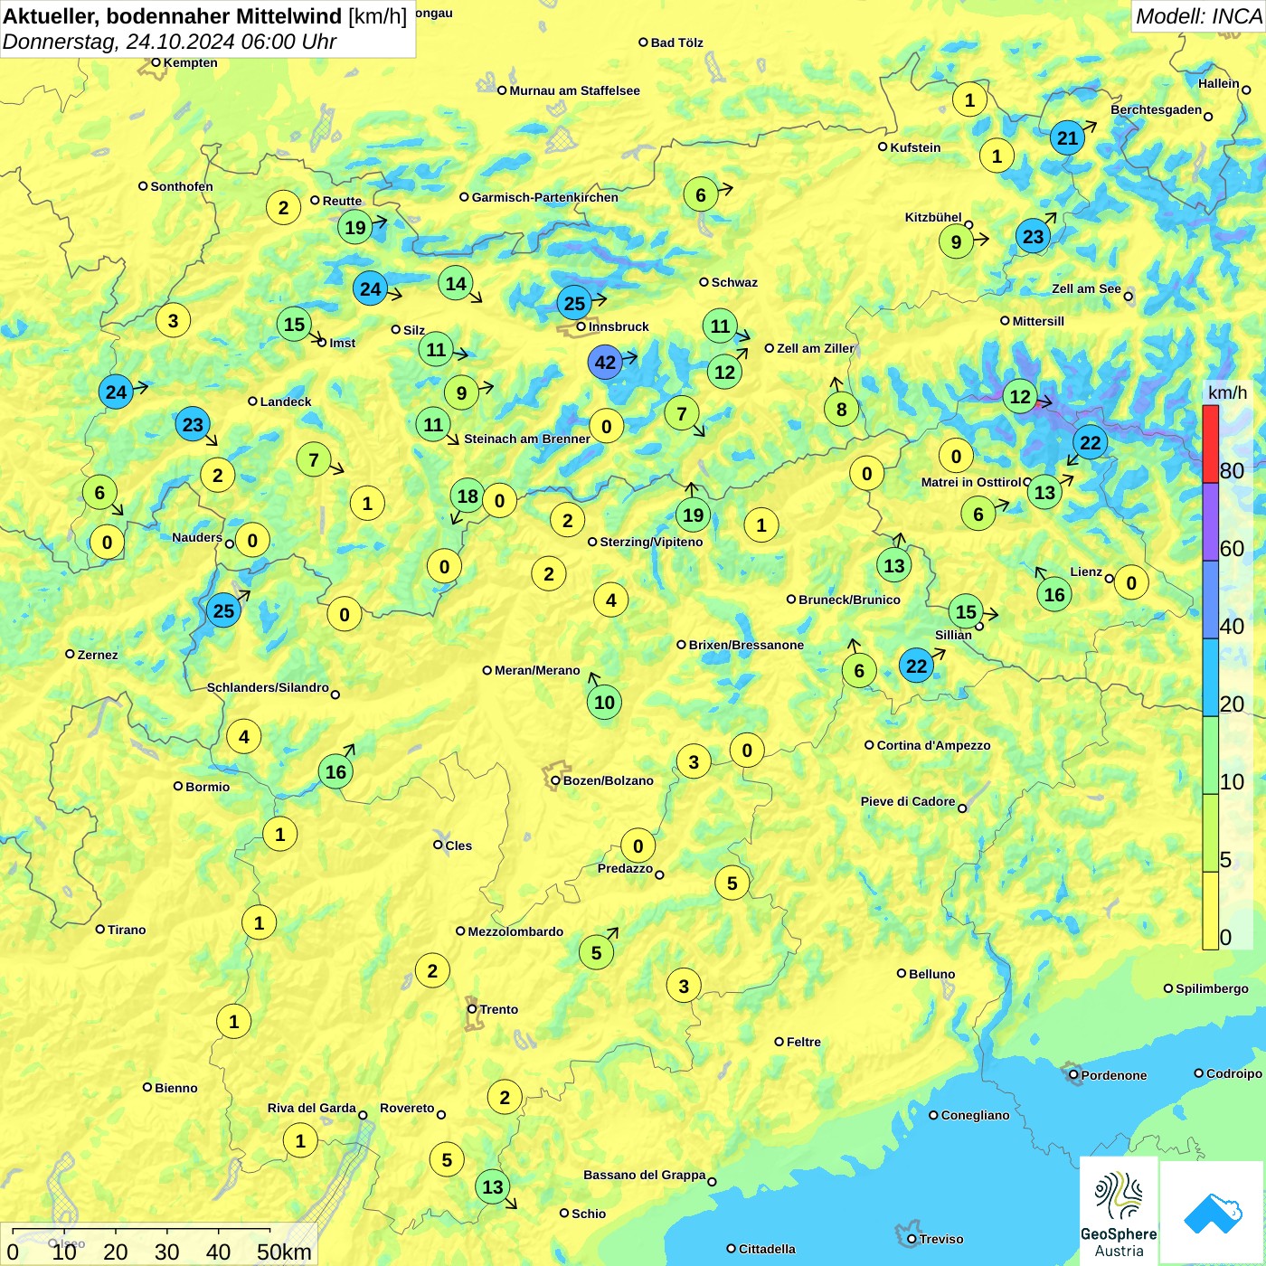Click the 'Modell: INCA' label
The width and height of the screenshot is (1266, 1266).
[x=1198, y=16]
